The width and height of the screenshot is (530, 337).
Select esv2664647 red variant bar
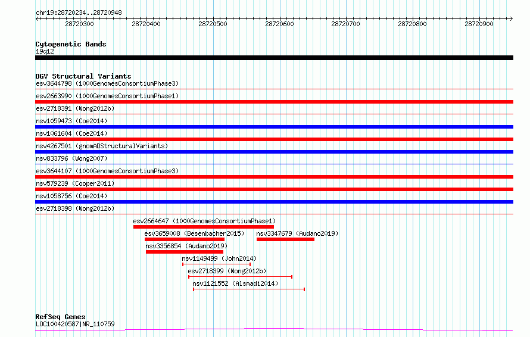coord(204,227)
